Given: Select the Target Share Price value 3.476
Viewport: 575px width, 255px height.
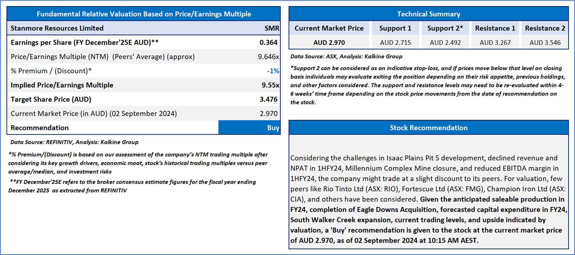Looking at the screenshot, I should 268,99.
